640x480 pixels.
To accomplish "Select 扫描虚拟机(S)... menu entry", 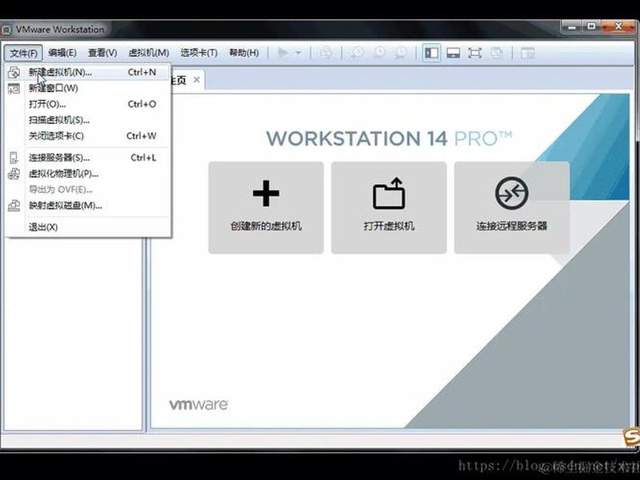I will tap(88, 120).
